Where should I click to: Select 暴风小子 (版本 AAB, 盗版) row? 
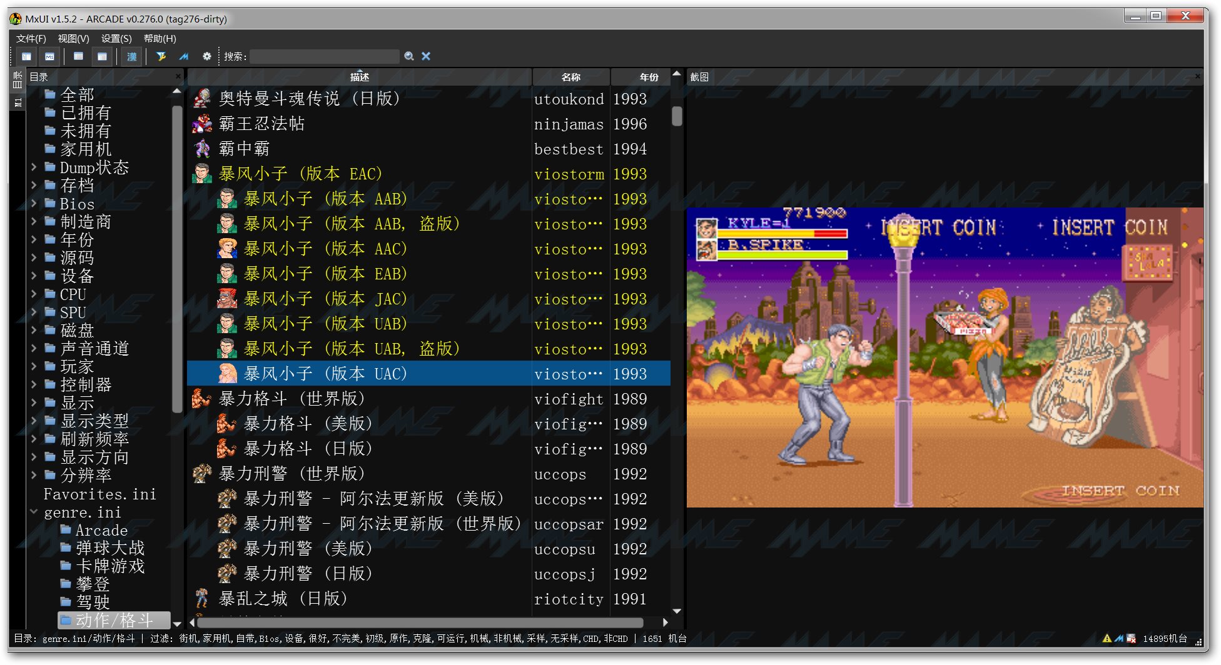428,224
